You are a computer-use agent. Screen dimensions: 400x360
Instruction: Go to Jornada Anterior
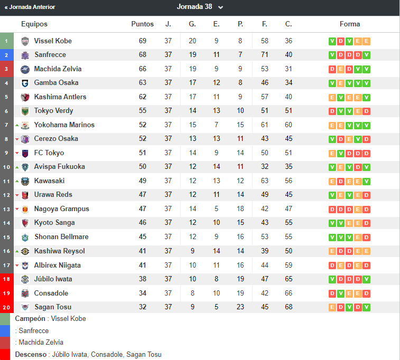(30, 7)
